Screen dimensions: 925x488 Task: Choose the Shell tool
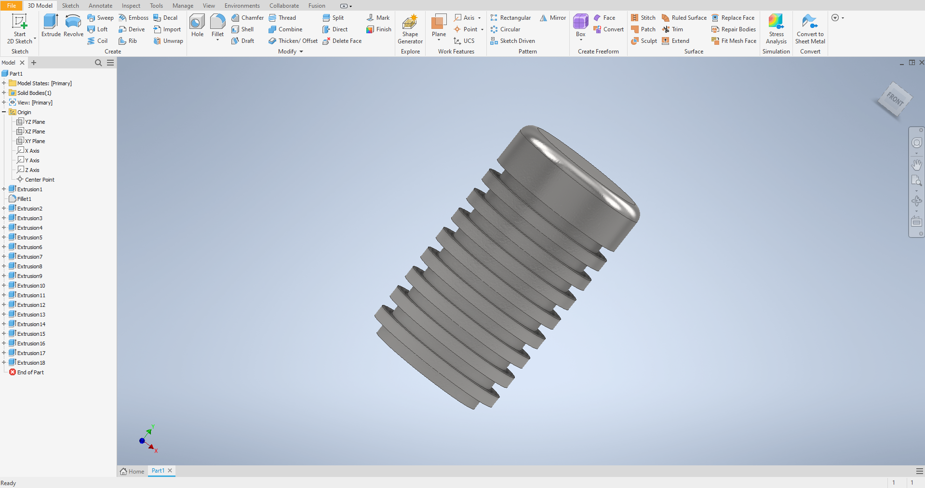click(x=242, y=29)
